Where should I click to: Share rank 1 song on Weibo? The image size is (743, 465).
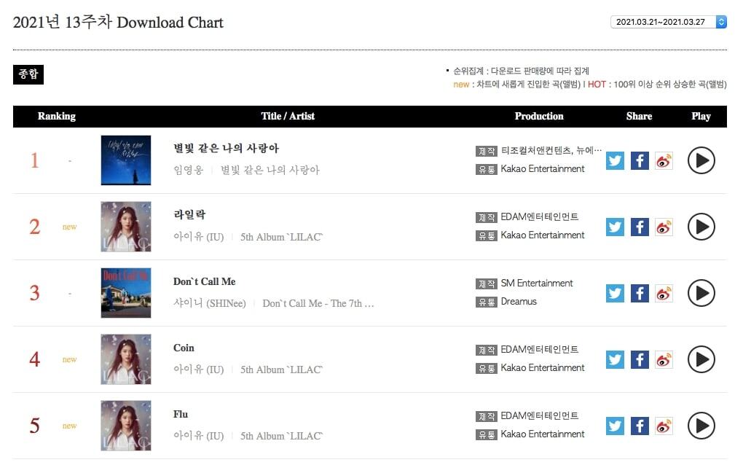pyautogui.click(x=664, y=160)
